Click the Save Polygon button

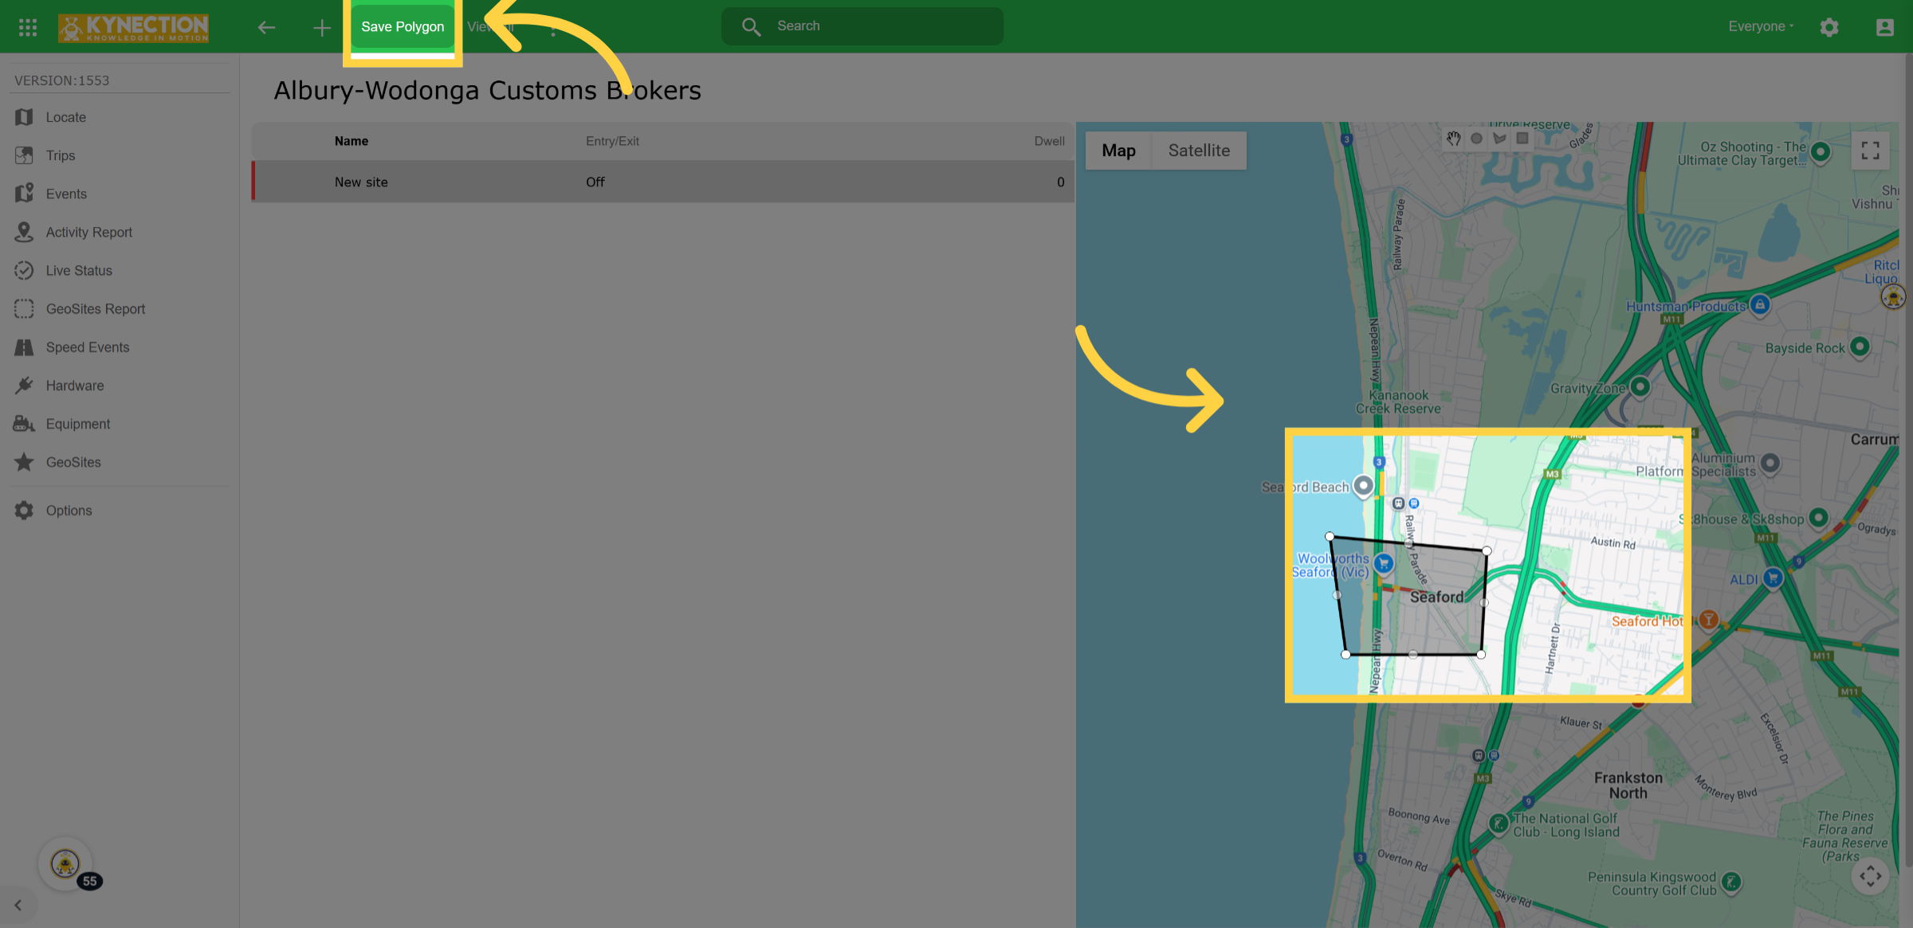[x=403, y=26]
